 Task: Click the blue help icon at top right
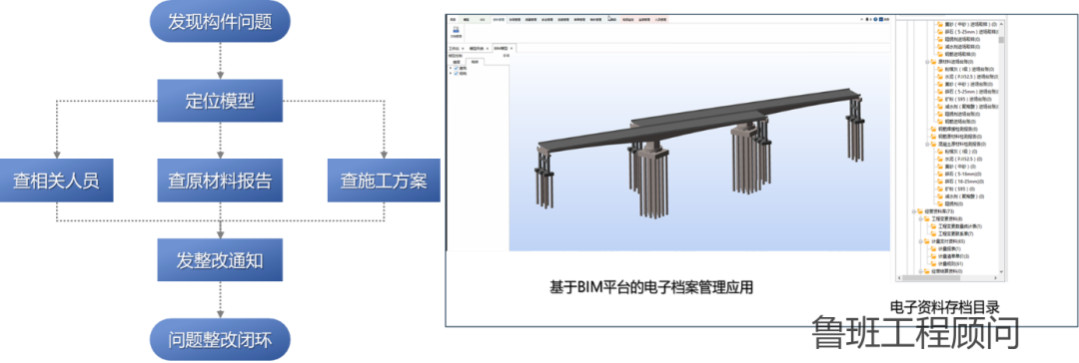click(x=875, y=19)
